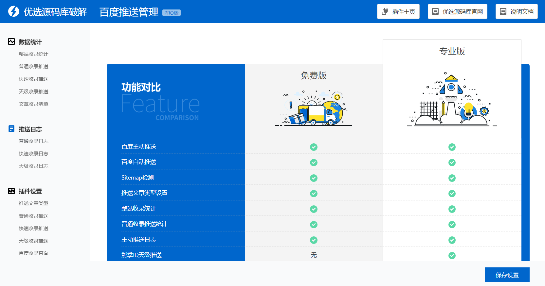545x286 pixels.
Task: Click free version checkmark for 普通收录推送统计
Action: click(x=314, y=224)
